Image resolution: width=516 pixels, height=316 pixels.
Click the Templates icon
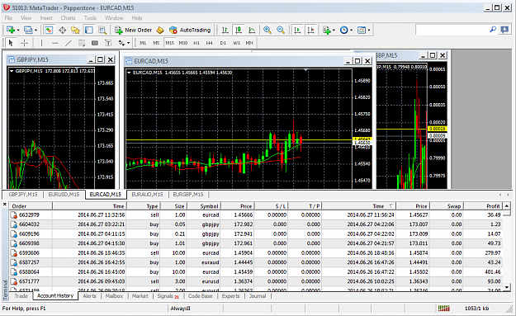click(362, 30)
